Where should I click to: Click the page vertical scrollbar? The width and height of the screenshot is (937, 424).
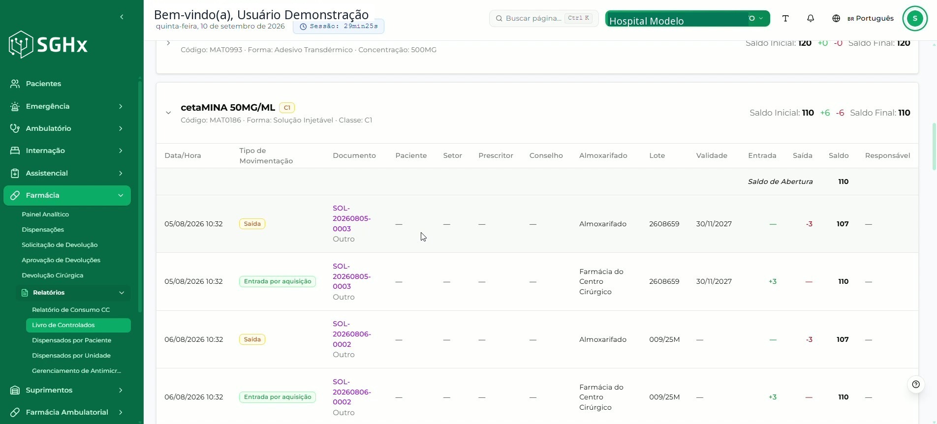934,147
